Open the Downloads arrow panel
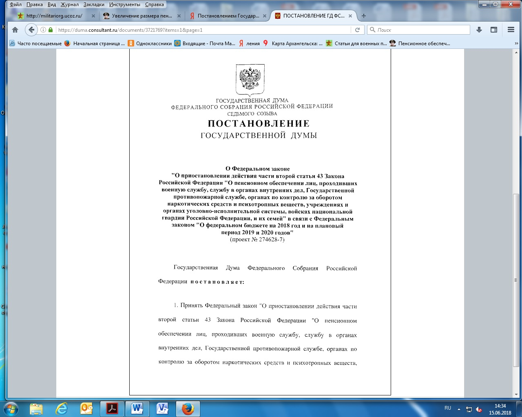 [x=479, y=30]
